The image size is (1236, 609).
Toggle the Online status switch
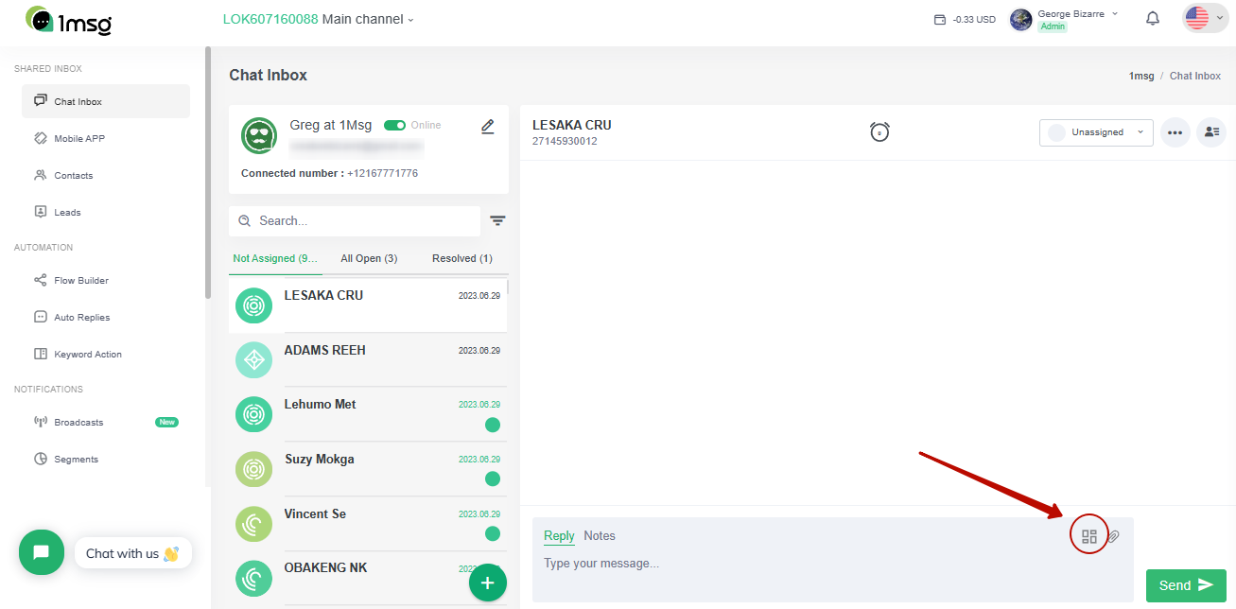coord(394,125)
